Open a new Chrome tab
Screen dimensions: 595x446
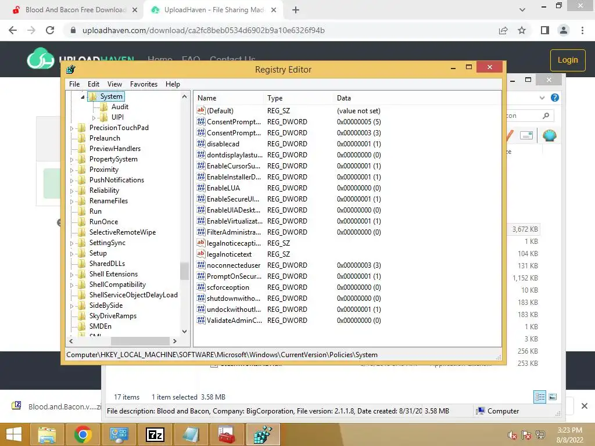click(296, 10)
